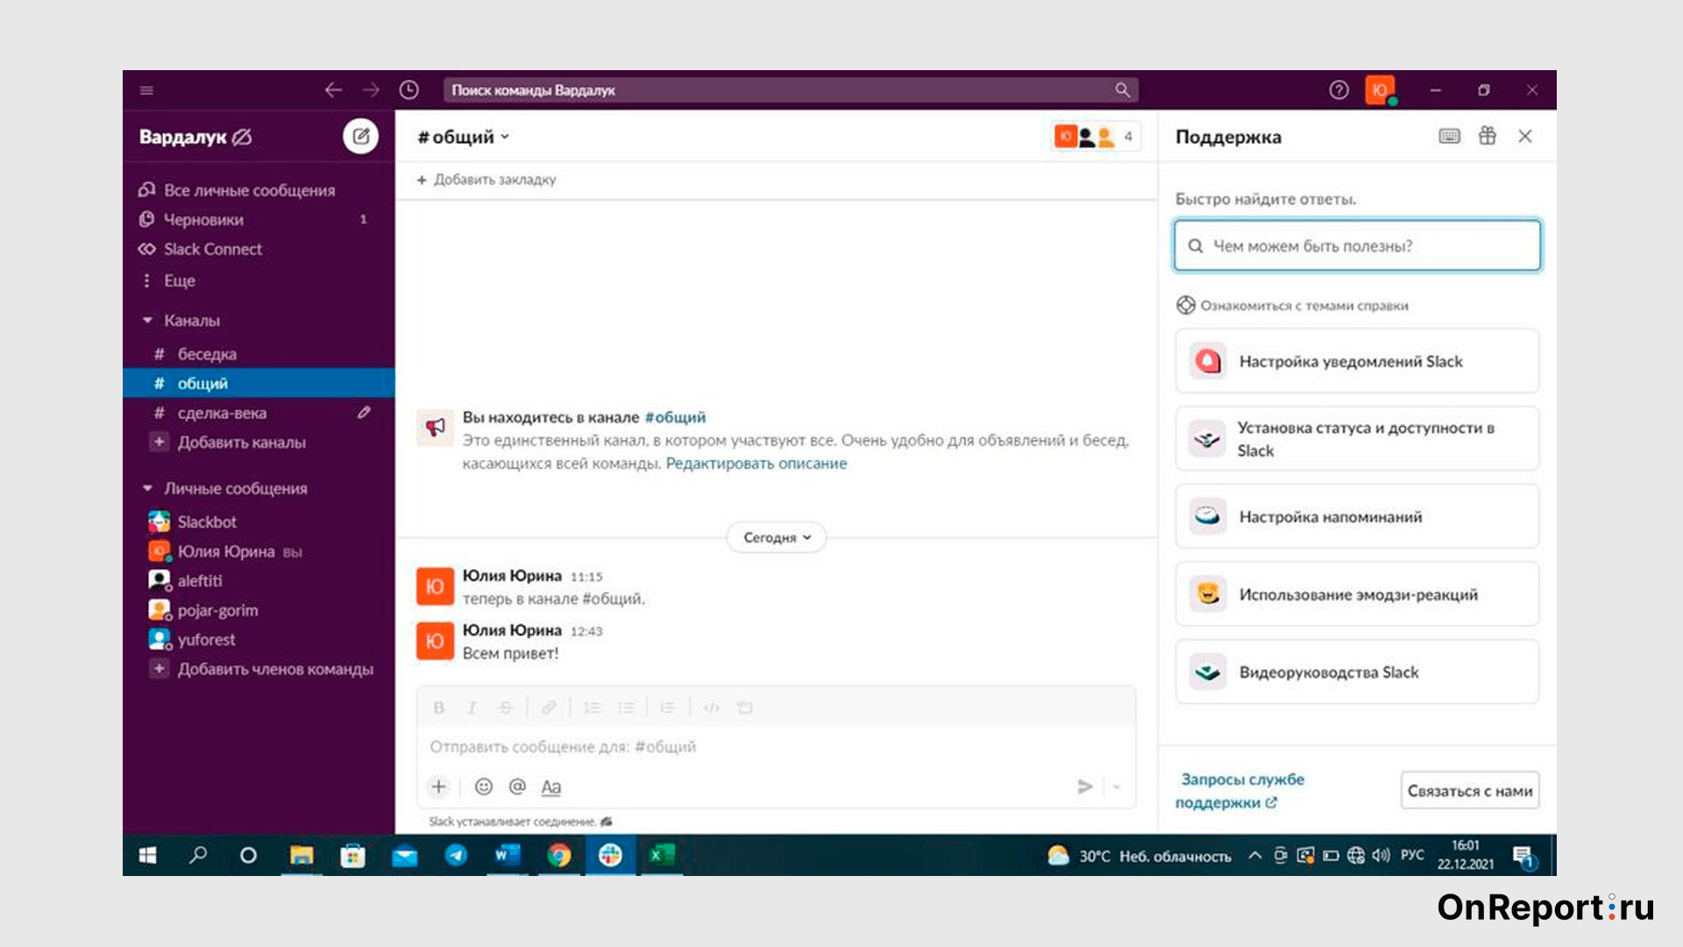Select the #сделка-века channel

tap(222, 411)
